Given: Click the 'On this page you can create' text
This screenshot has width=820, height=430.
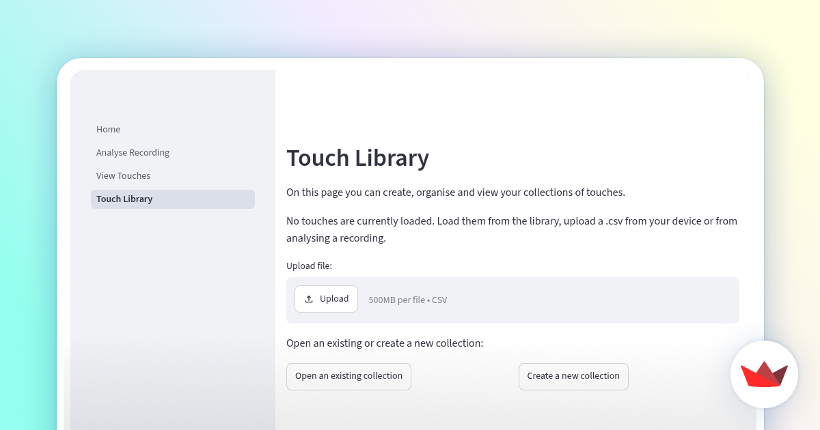Looking at the screenshot, I should click(x=456, y=192).
